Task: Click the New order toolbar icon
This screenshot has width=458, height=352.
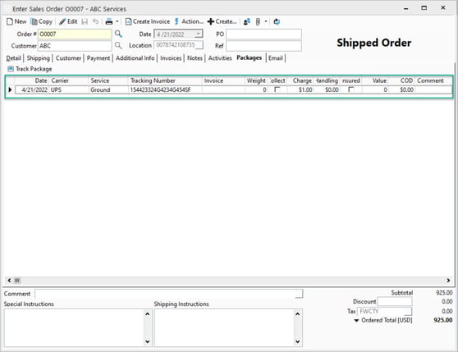Action: coord(10,21)
